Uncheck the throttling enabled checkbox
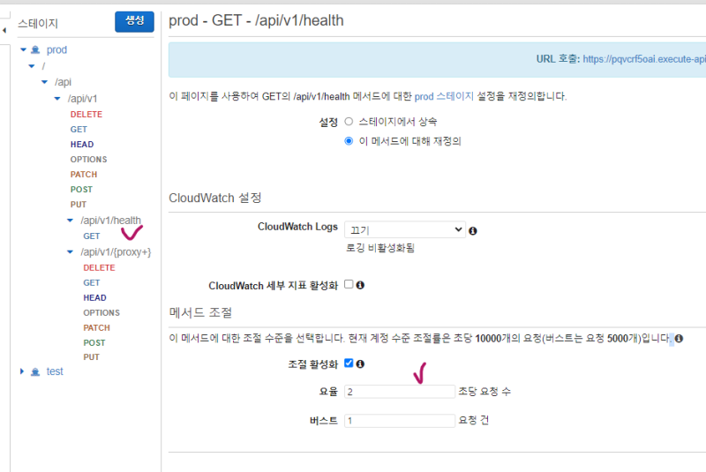This screenshot has height=472, width=706. click(349, 363)
